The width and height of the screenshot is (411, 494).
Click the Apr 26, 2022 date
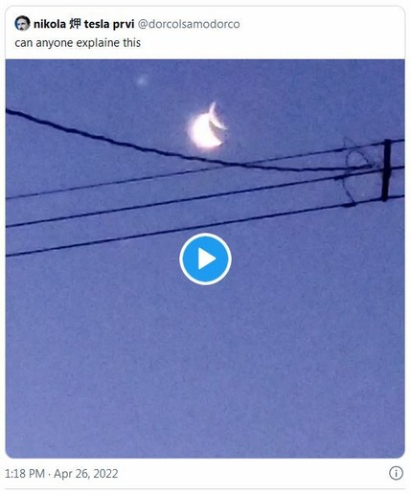click(x=86, y=473)
